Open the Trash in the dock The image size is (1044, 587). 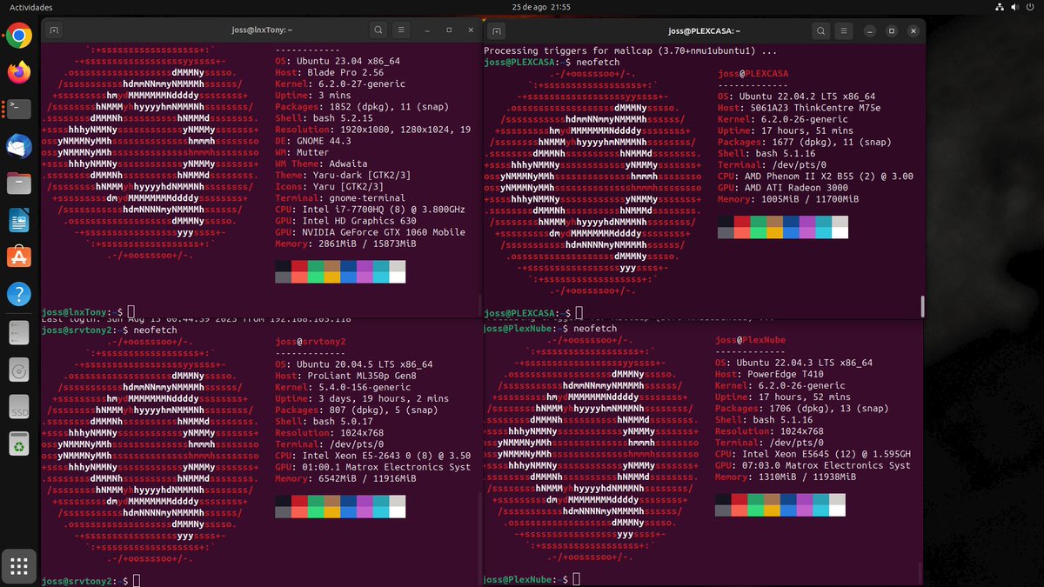[x=19, y=444]
